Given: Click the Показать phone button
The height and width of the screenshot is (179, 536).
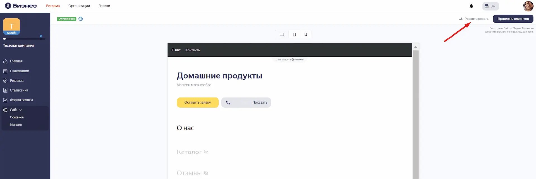Looking at the screenshot, I should pos(246,103).
